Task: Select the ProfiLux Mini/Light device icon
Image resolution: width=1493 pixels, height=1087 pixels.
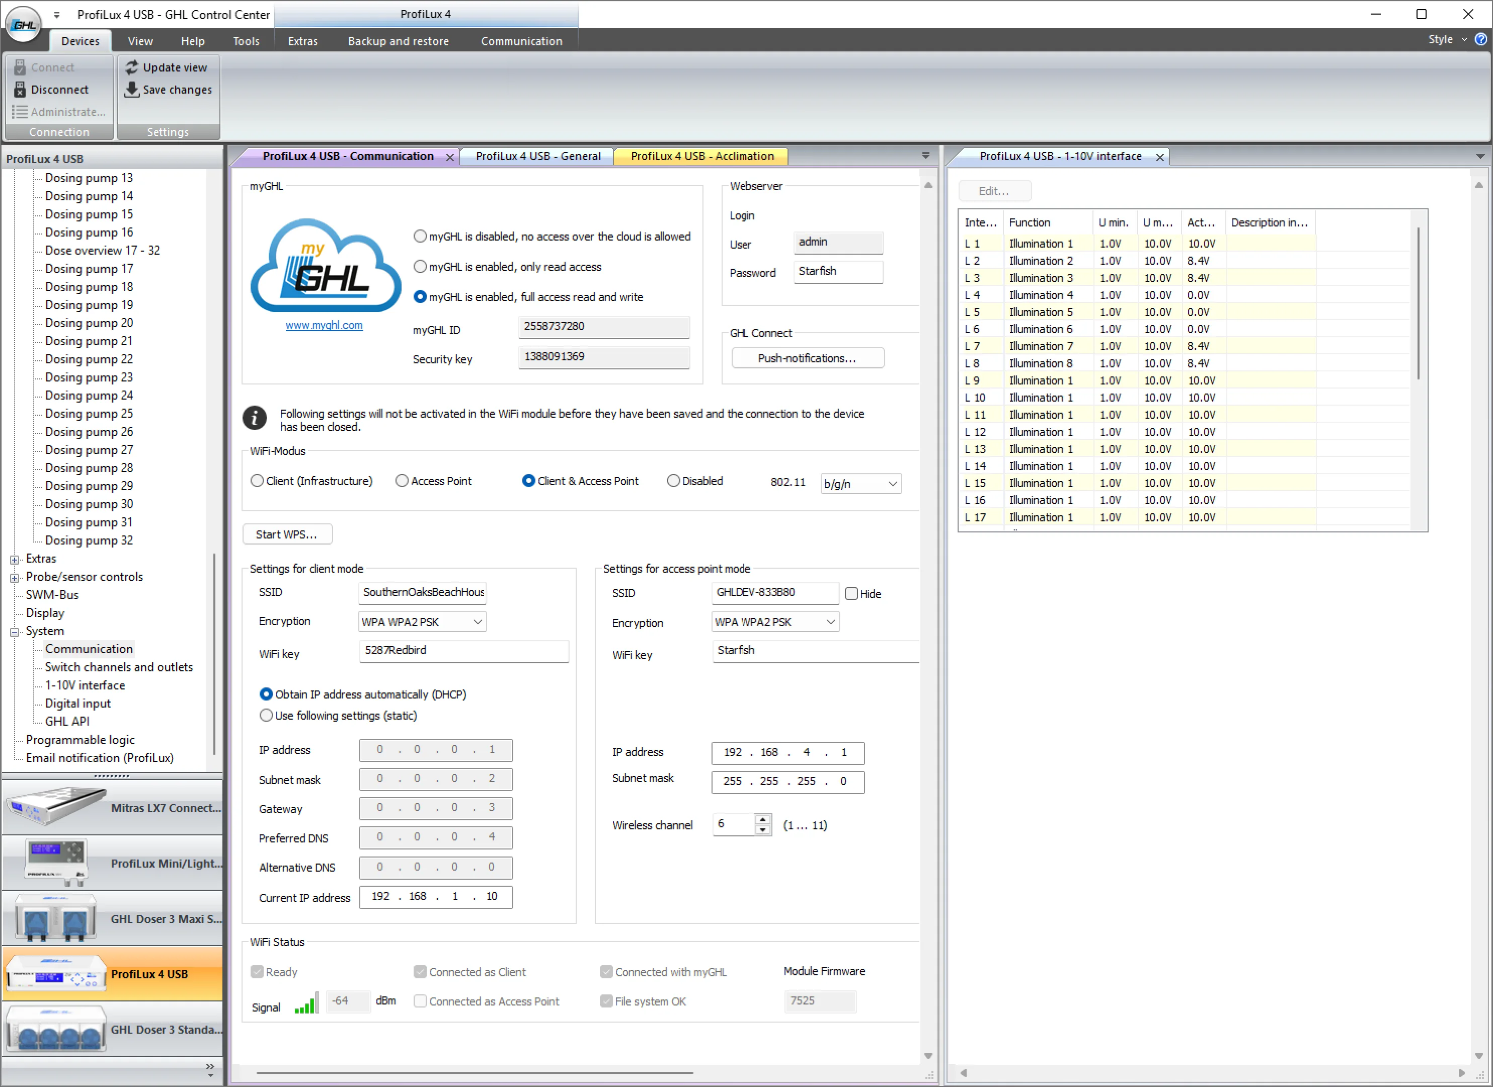Action: (x=55, y=863)
